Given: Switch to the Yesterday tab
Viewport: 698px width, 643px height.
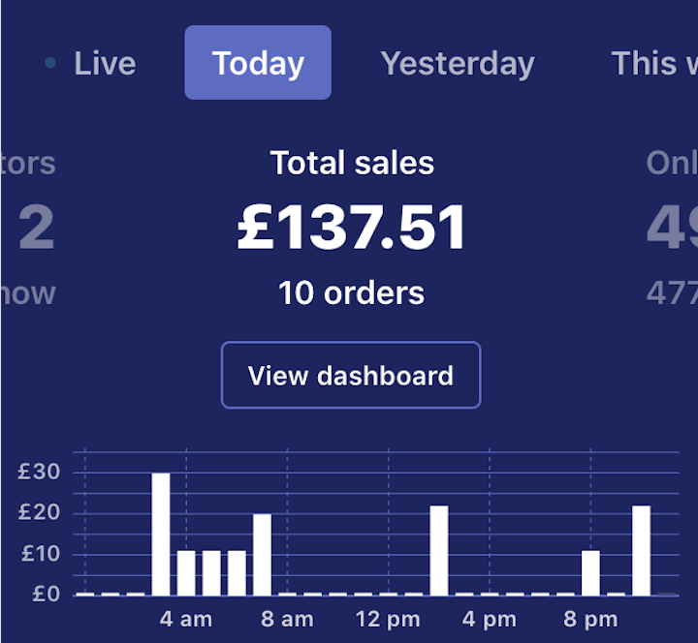Looking at the screenshot, I should 457,64.
